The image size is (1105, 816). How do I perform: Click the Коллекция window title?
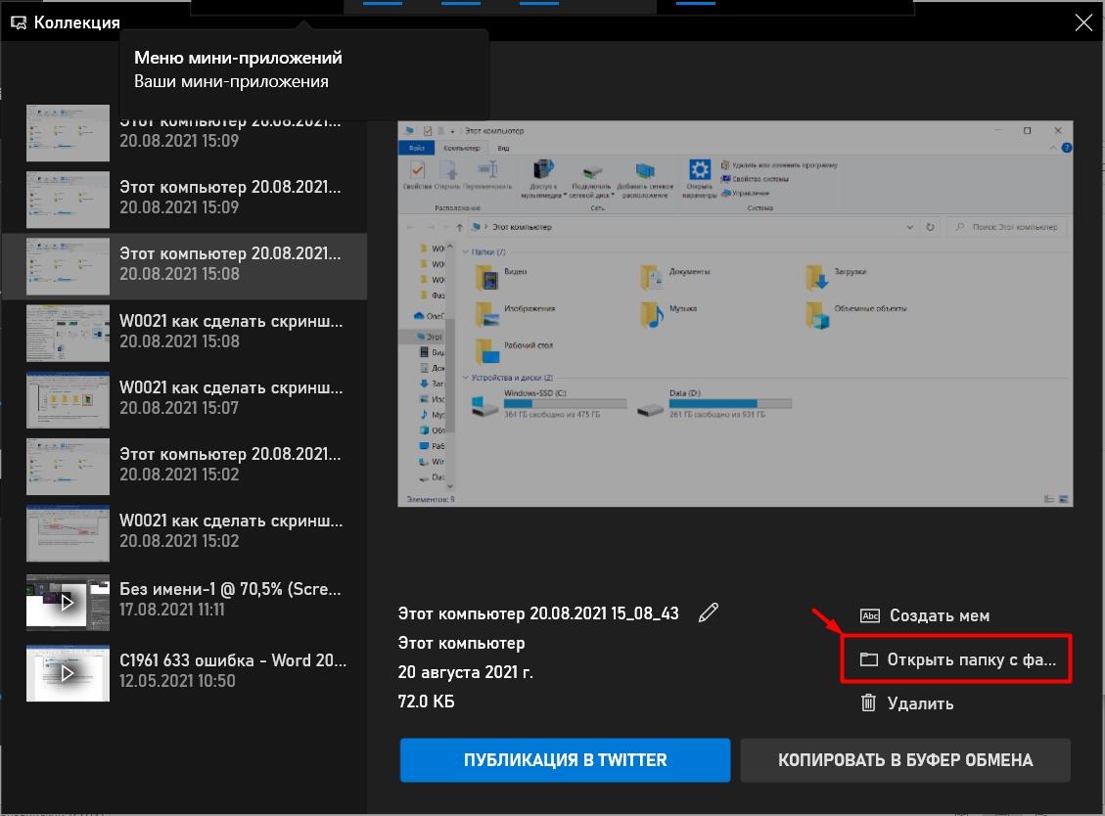click(76, 23)
